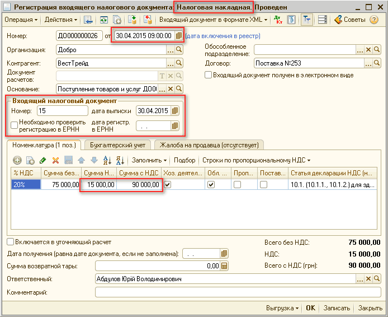
Task: Click the help question mark icon
Action: pyautogui.click(x=374, y=20)
